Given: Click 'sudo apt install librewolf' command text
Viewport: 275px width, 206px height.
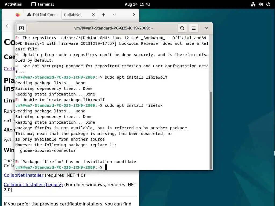Looking at the screenshot, I should (136, 77).
